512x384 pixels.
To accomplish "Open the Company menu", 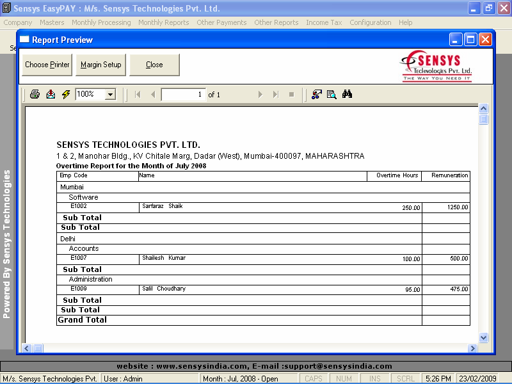I will pyautogui.click(x=18, y=22).
